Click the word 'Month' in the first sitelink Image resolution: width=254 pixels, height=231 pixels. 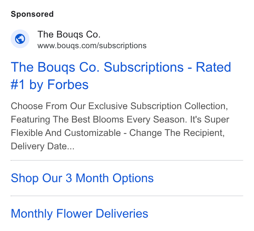click(x=92, y=178)
